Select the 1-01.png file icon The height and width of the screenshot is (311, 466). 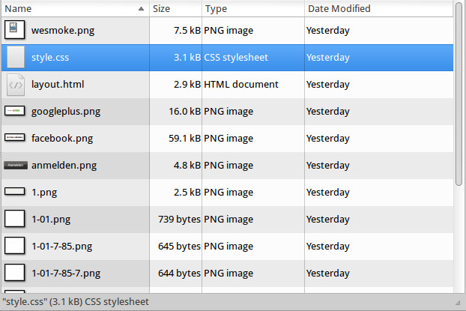pos(15,219)
